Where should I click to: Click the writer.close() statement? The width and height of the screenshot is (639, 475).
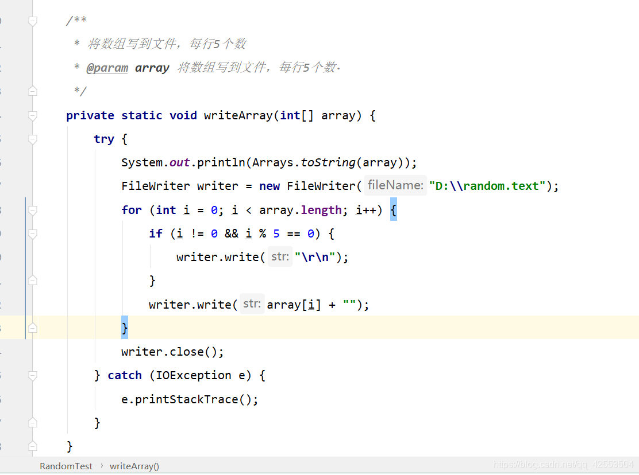[172, 352]
